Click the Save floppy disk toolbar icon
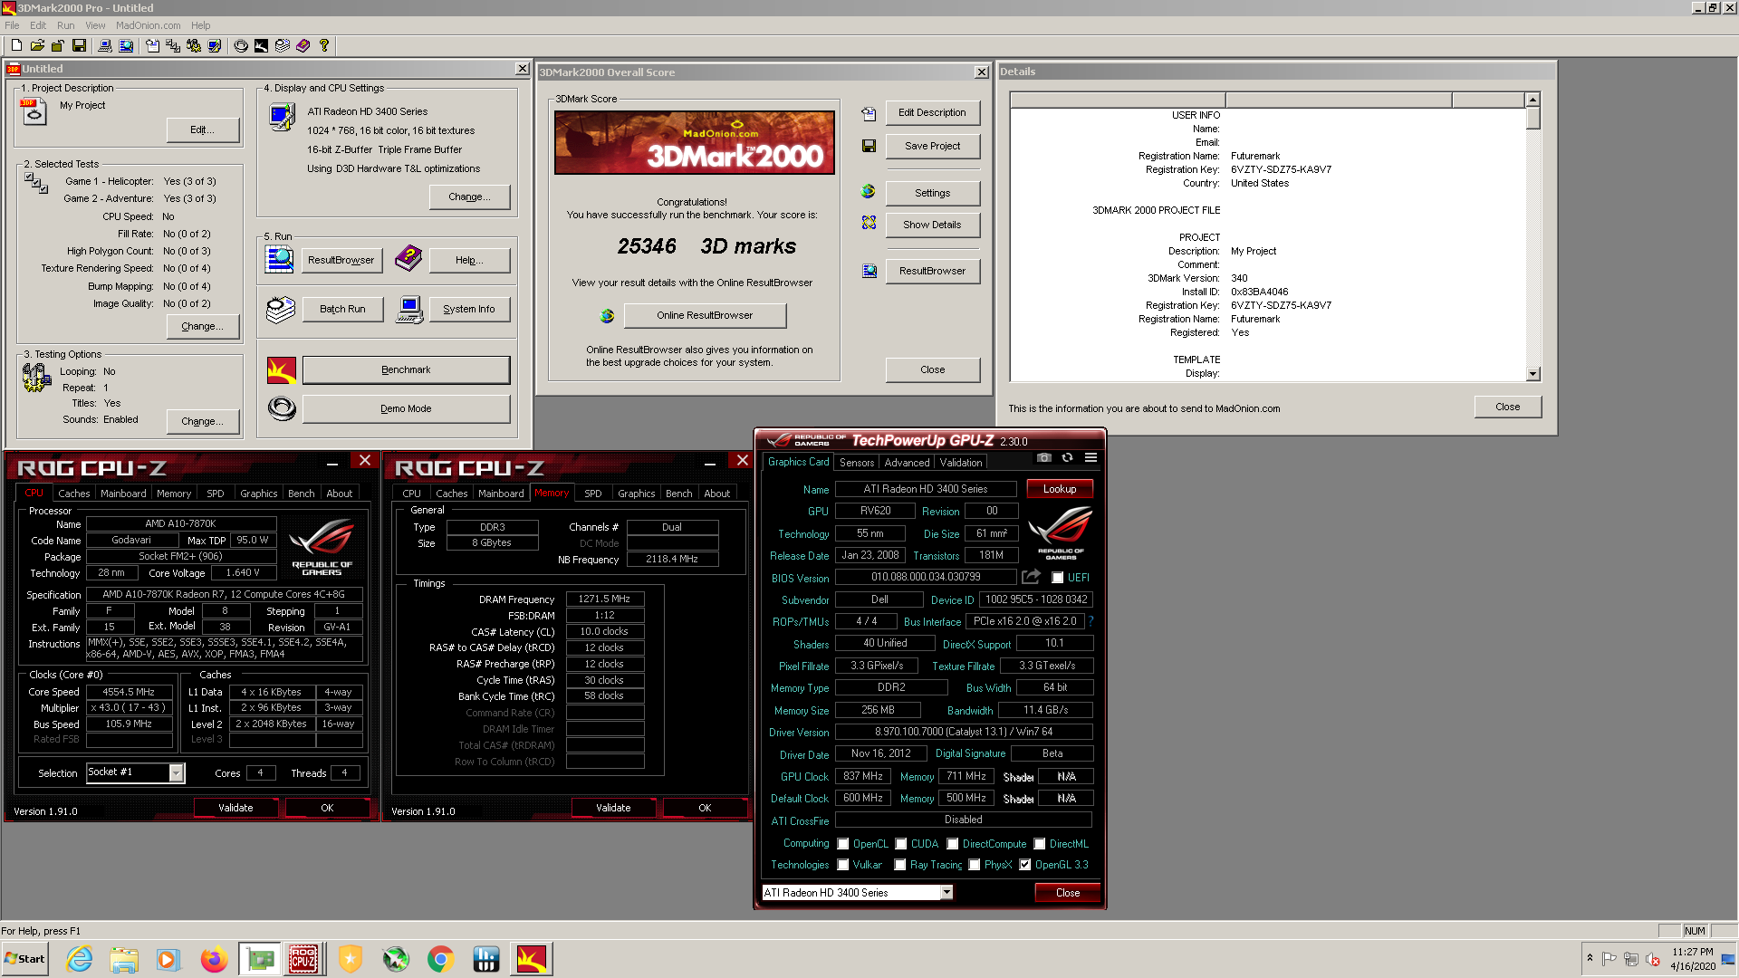 tap(79, 45)
